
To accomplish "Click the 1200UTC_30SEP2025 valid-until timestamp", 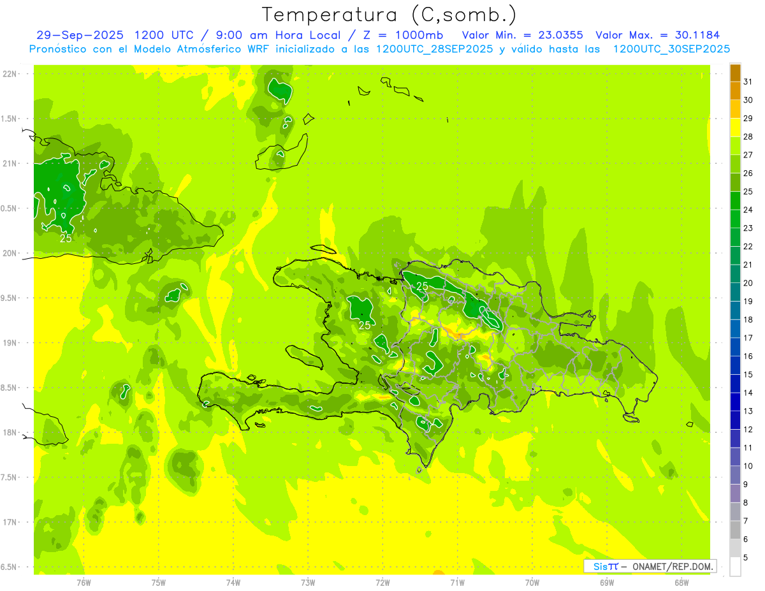I will [671, 49].
